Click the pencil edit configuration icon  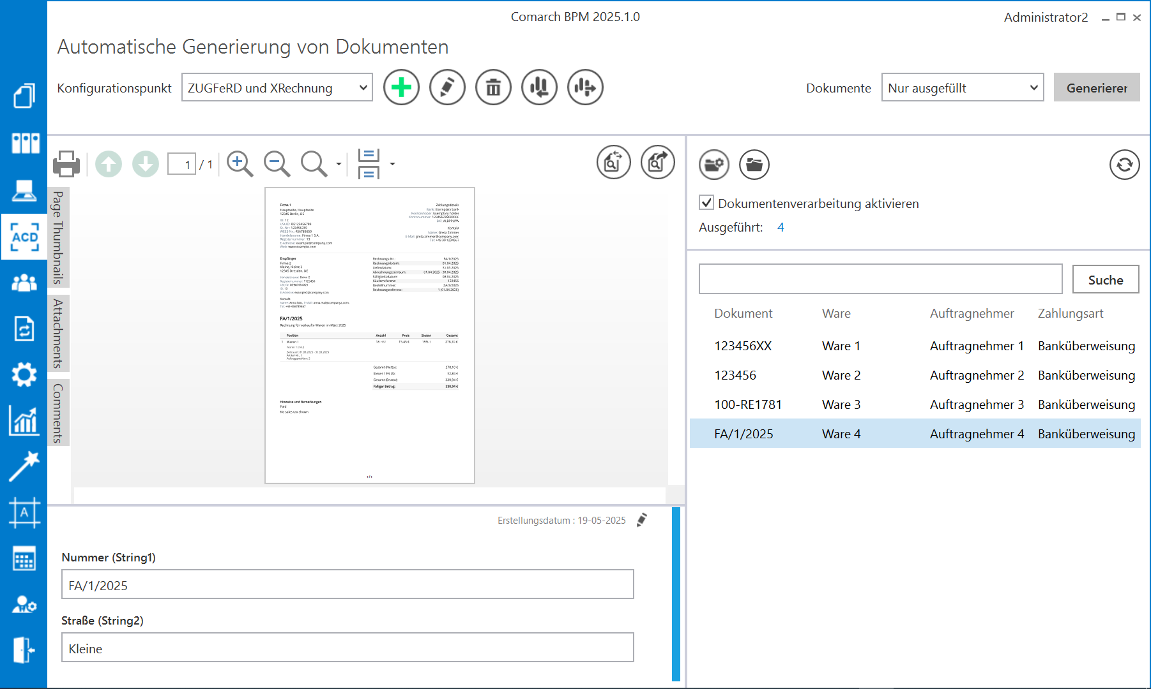point(447,87)
